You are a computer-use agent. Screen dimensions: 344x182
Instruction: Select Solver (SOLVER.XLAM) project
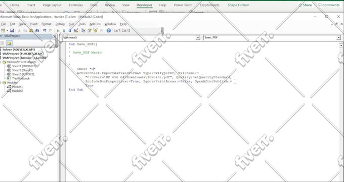[18, 50]
